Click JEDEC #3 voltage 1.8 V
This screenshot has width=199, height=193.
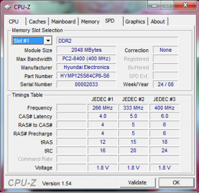click(164, 168)
